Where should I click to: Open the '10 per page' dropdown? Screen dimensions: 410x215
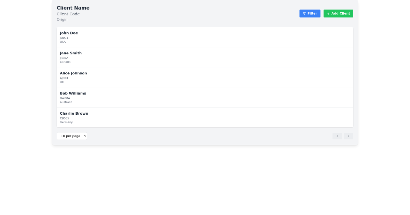click(x=72, y=136)
